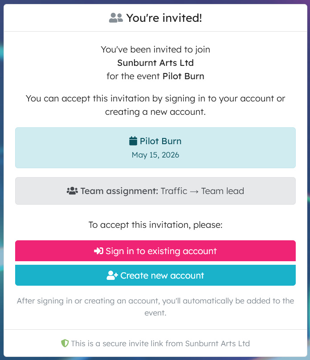Click the Team assignment info bar
The width and height of the screenshot is (310, 360).
[x=155, y=190]
